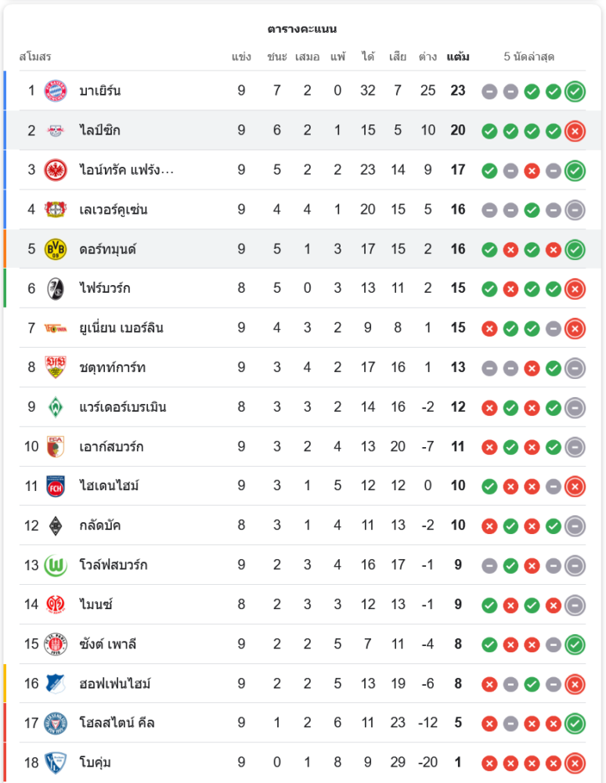This screenshot has width=606, height=783.
Task: Click the RB Leipzig club logo
Action: (56, 131)
